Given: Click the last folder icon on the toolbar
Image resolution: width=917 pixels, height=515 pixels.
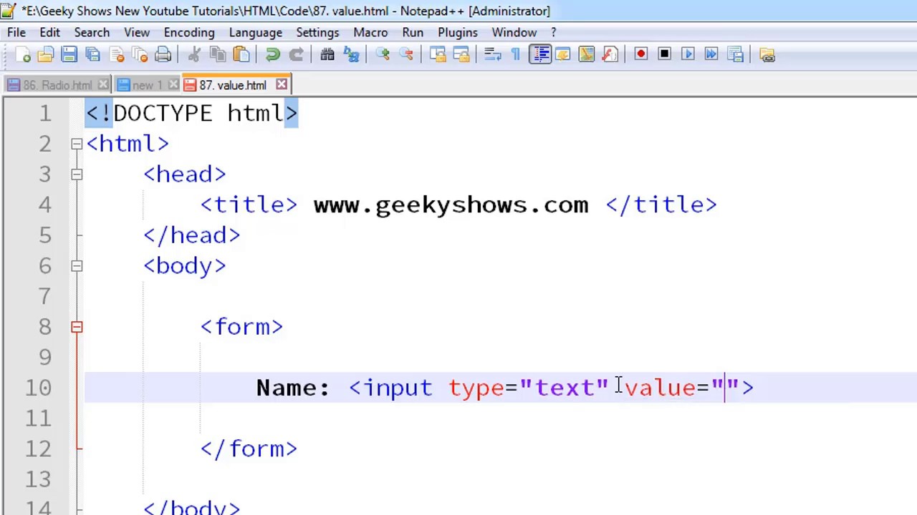Looking at the screenshot, I should [767, 54].
